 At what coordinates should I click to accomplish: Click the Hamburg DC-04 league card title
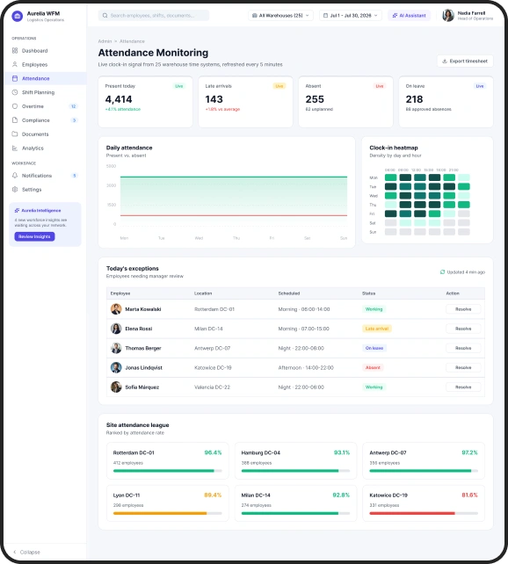(x=261, y=452)
